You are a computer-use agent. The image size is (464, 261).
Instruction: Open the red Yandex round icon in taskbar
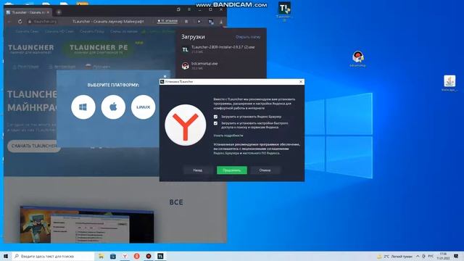click(137, 256)
